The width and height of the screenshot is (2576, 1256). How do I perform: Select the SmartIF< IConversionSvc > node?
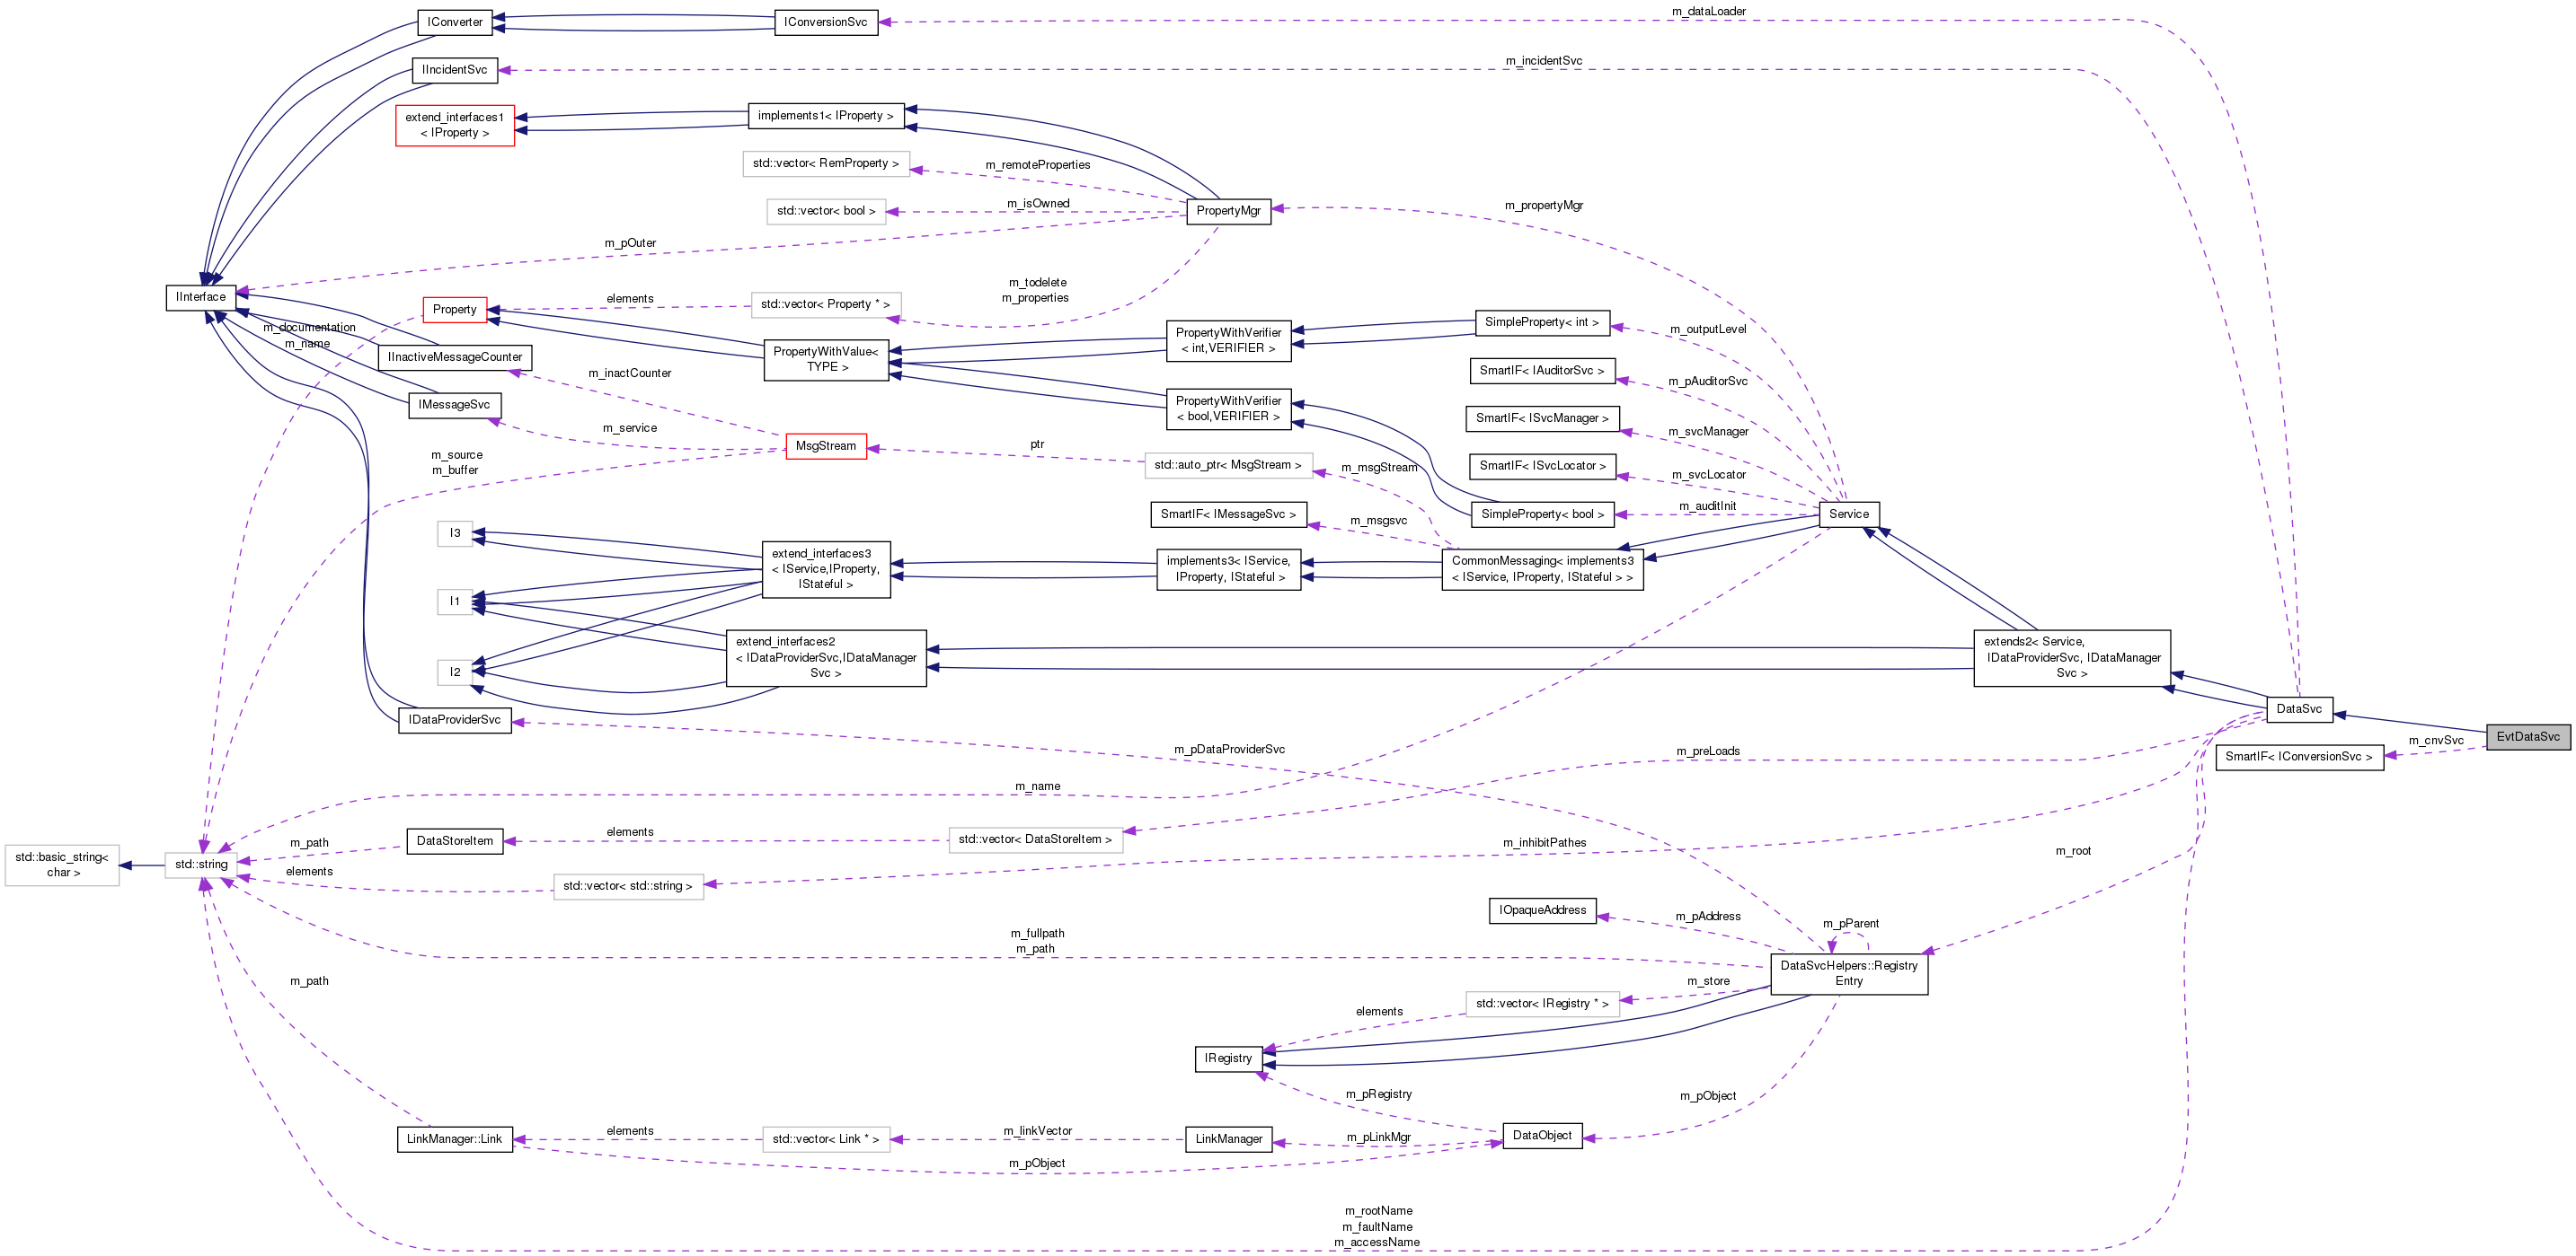pyautogui.click(x=2300, y=757)
